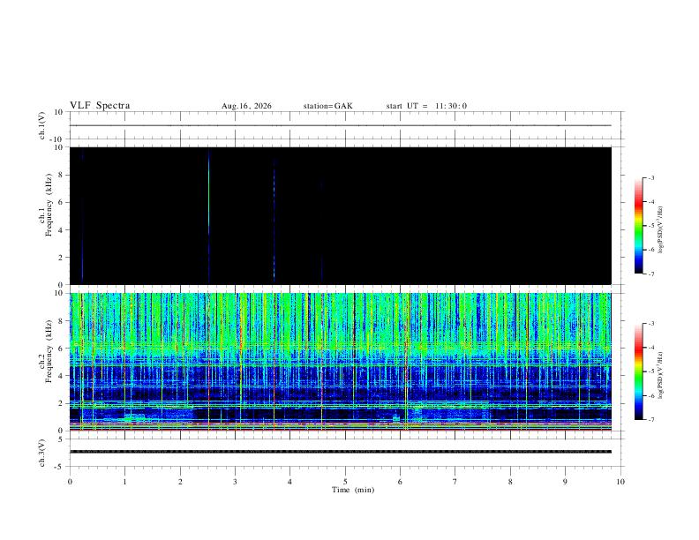Click the station=GAK label
The image size is (699, 540).
(327, 106)
